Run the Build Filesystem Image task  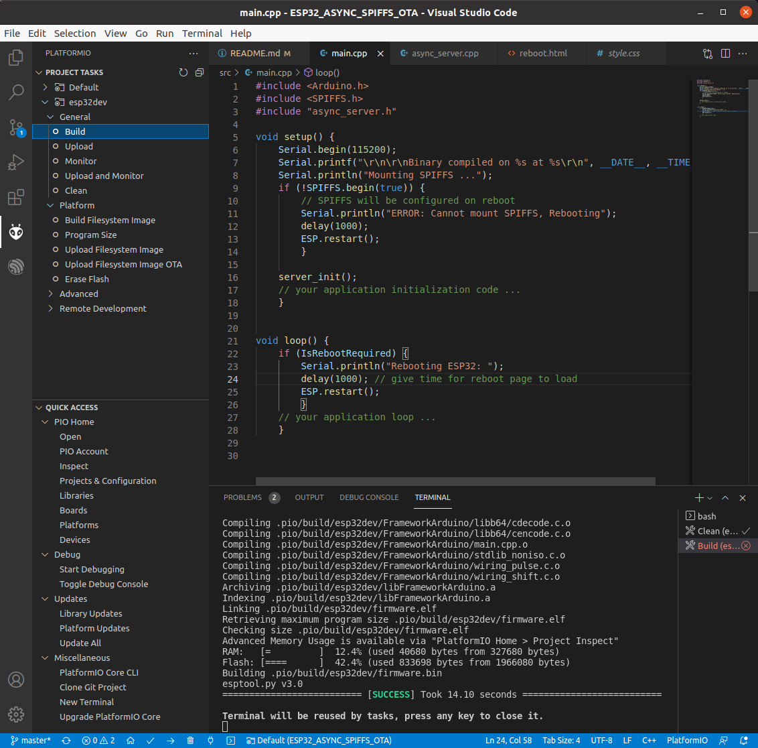(121, 220)
